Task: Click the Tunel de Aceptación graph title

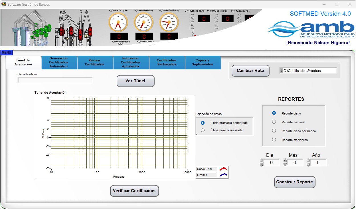Action: tap(50, 93)
